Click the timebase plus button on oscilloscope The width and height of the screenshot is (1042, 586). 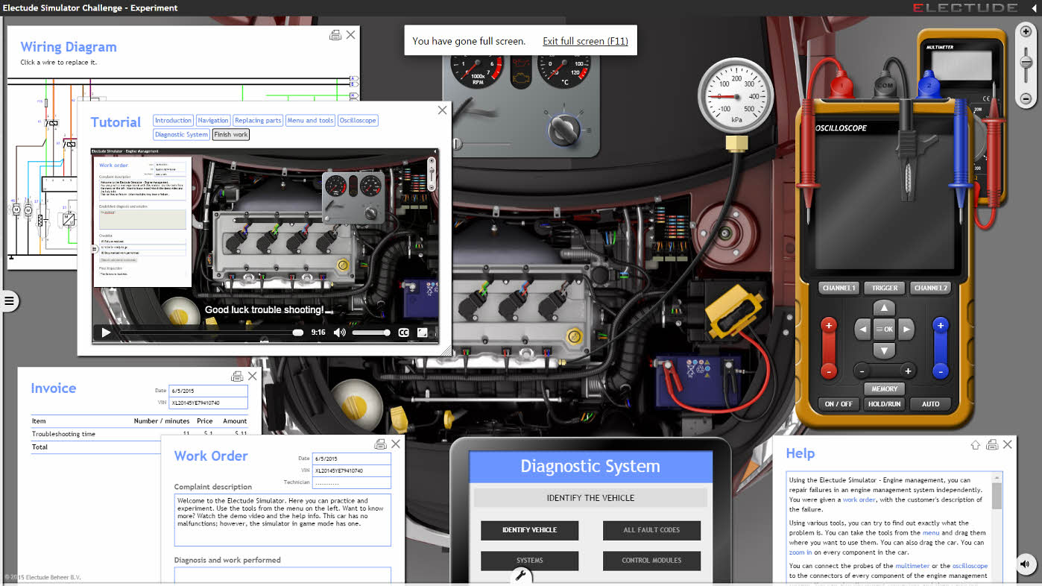pyautogui.click(x=908, y=371)
